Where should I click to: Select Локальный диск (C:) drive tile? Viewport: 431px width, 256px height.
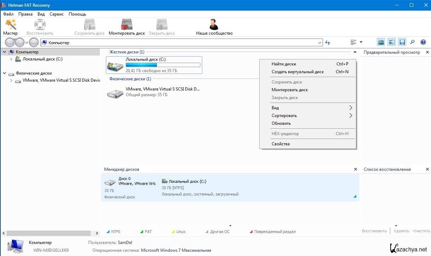coord(154,65)
